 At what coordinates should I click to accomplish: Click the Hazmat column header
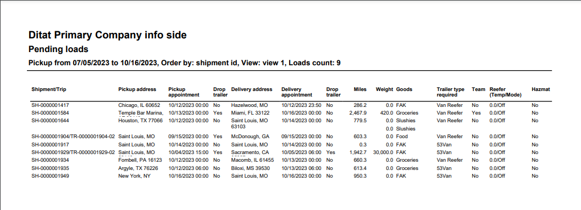[x=541, y=89]
